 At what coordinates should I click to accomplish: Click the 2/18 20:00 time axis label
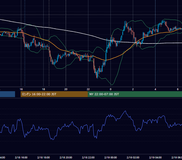pyautogui.click(x=66, y=157)
